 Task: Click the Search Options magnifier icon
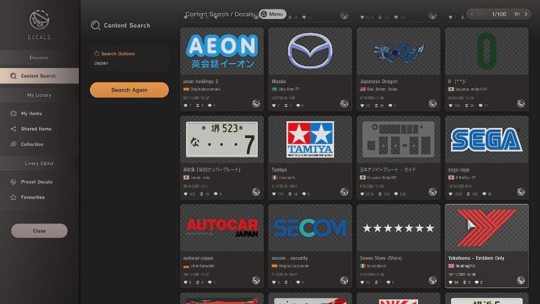pyautogui.click(x=97, y=54)
